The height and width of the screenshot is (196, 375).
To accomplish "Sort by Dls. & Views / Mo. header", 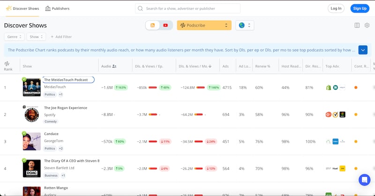I will point(193,66).
